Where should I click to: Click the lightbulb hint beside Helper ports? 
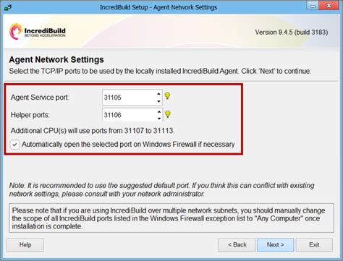[x=168, y=114]
